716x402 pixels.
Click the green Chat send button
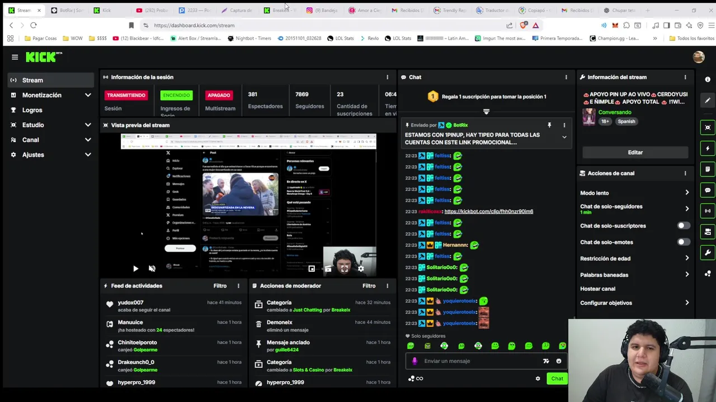557,379
